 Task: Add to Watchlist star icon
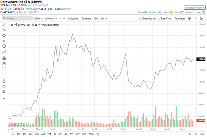point(183,12)
